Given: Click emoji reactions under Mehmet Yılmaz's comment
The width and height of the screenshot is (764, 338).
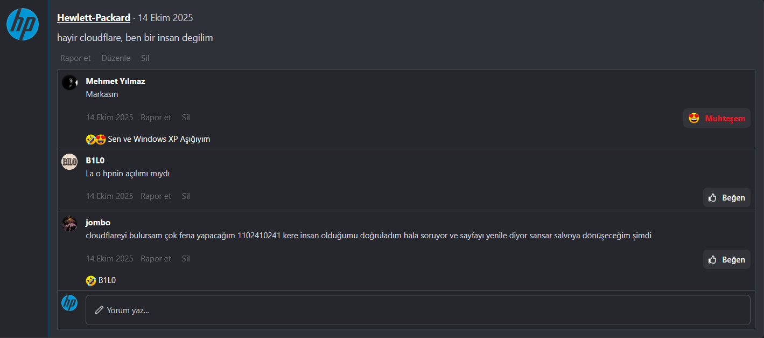Looking at the screenshot, I should click(x=96, y=139).
